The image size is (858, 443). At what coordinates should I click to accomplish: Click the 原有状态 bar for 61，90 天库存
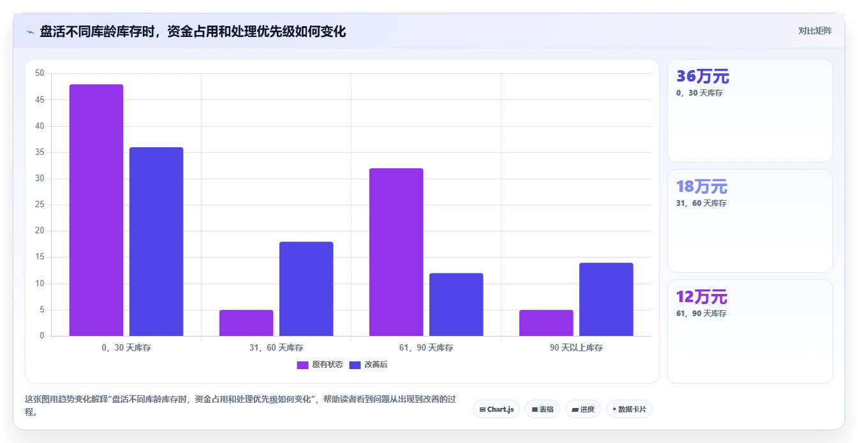[396, 252]
